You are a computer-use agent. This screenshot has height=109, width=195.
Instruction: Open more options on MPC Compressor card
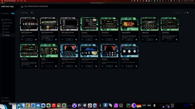point(36,40)
